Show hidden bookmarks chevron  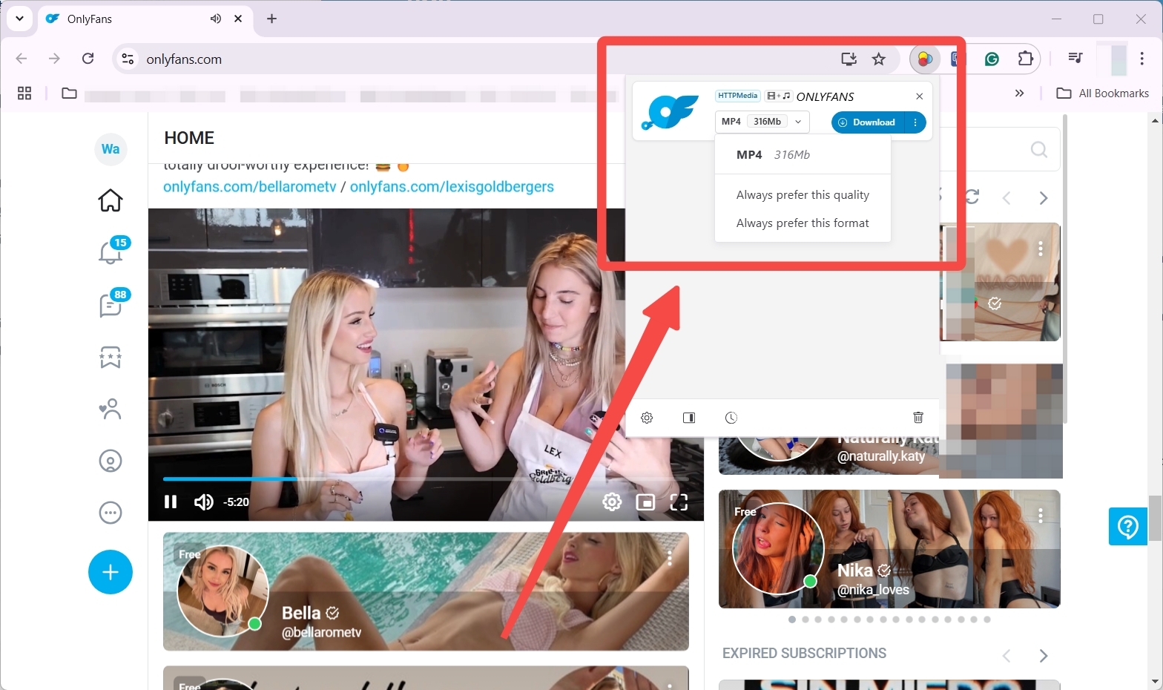click(x=1019, y=93)
